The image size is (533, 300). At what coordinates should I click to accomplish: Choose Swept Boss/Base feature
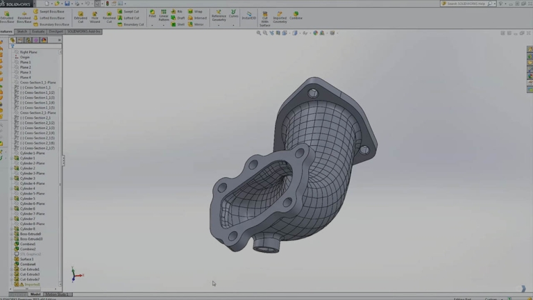(49, 12)
